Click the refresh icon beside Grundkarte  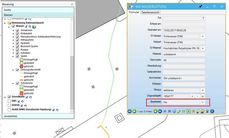[x=31, y=97]
